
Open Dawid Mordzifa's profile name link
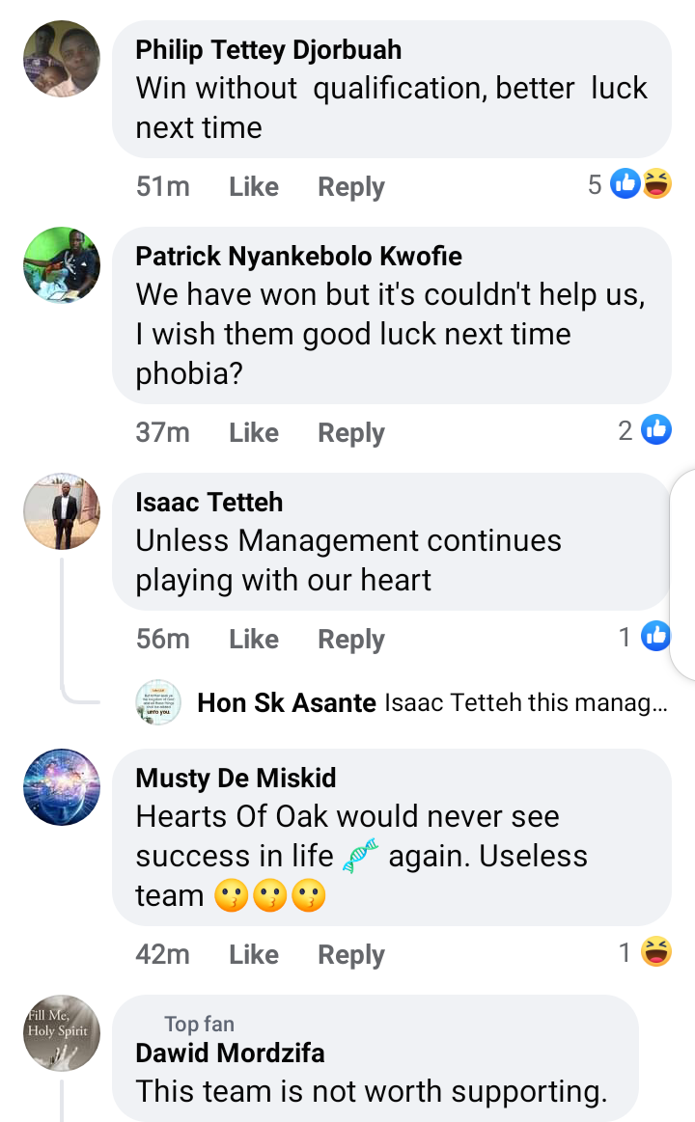point(230,1053)
